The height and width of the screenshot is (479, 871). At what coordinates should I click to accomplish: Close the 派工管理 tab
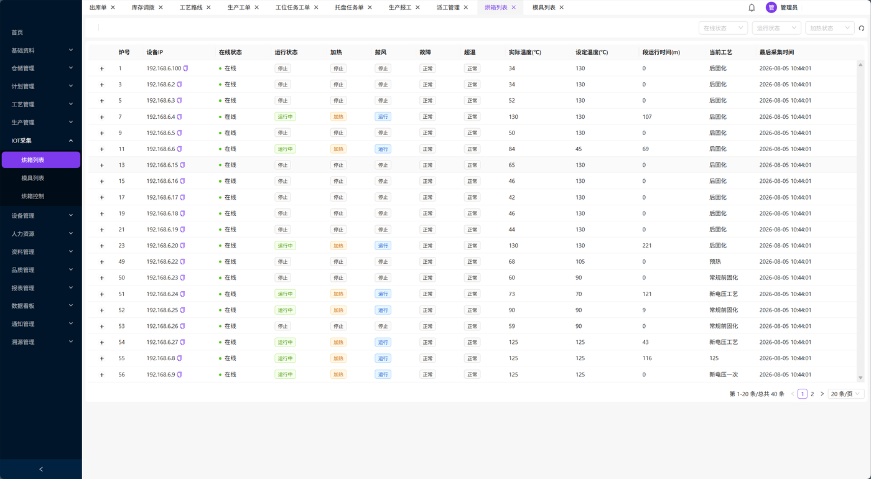[465, 7]
